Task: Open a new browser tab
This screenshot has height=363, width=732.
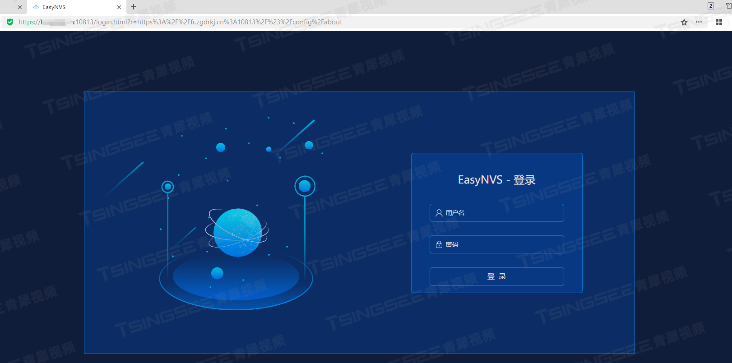Action: pos(134,7)
